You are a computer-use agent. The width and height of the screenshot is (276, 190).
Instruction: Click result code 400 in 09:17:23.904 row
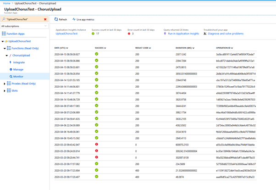pyautogui.click(x=137, y=171)
